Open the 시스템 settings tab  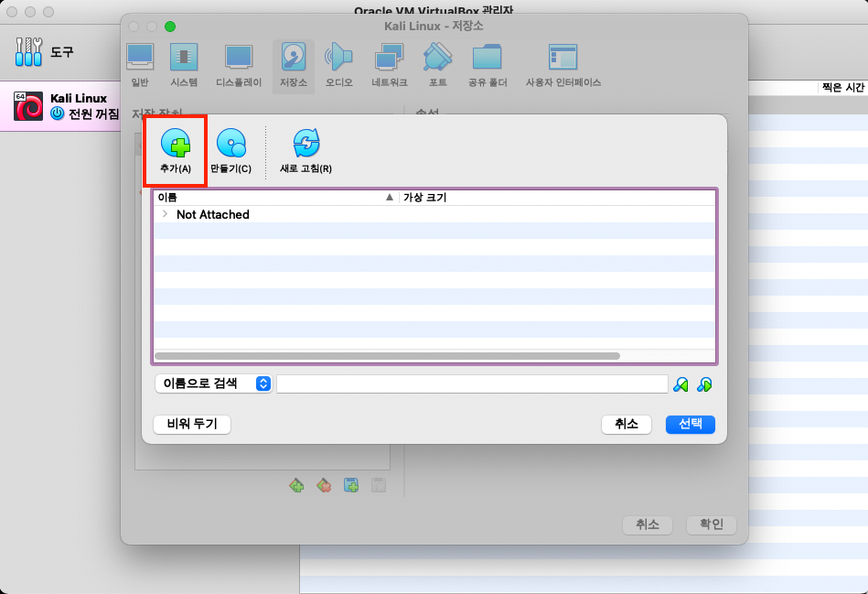point(184,65)
